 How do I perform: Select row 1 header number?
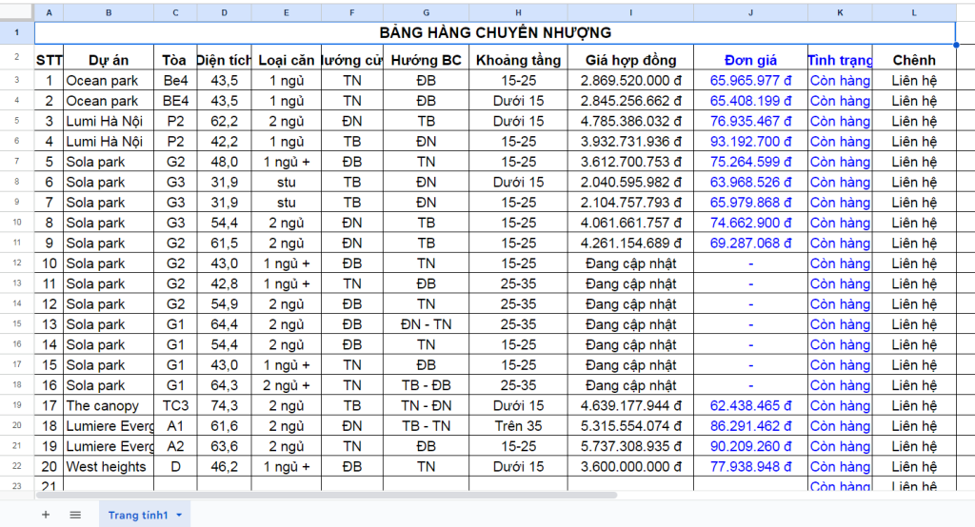17,33
